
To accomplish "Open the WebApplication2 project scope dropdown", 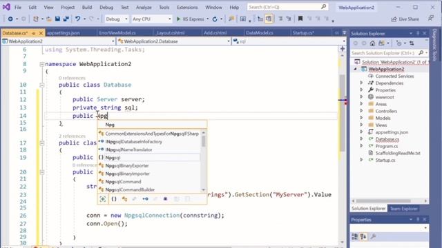I will pyautogui.click(x=58, y=41).
